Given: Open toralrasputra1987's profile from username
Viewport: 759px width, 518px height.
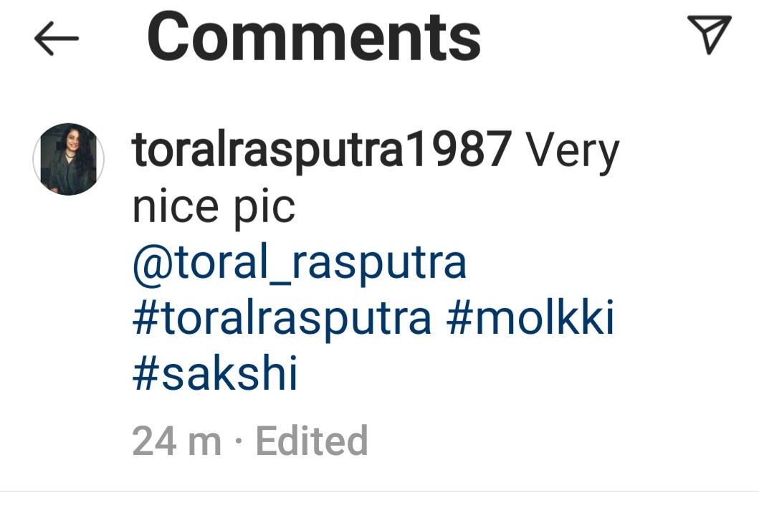Looking at the screenshot, I should (322, 150).
